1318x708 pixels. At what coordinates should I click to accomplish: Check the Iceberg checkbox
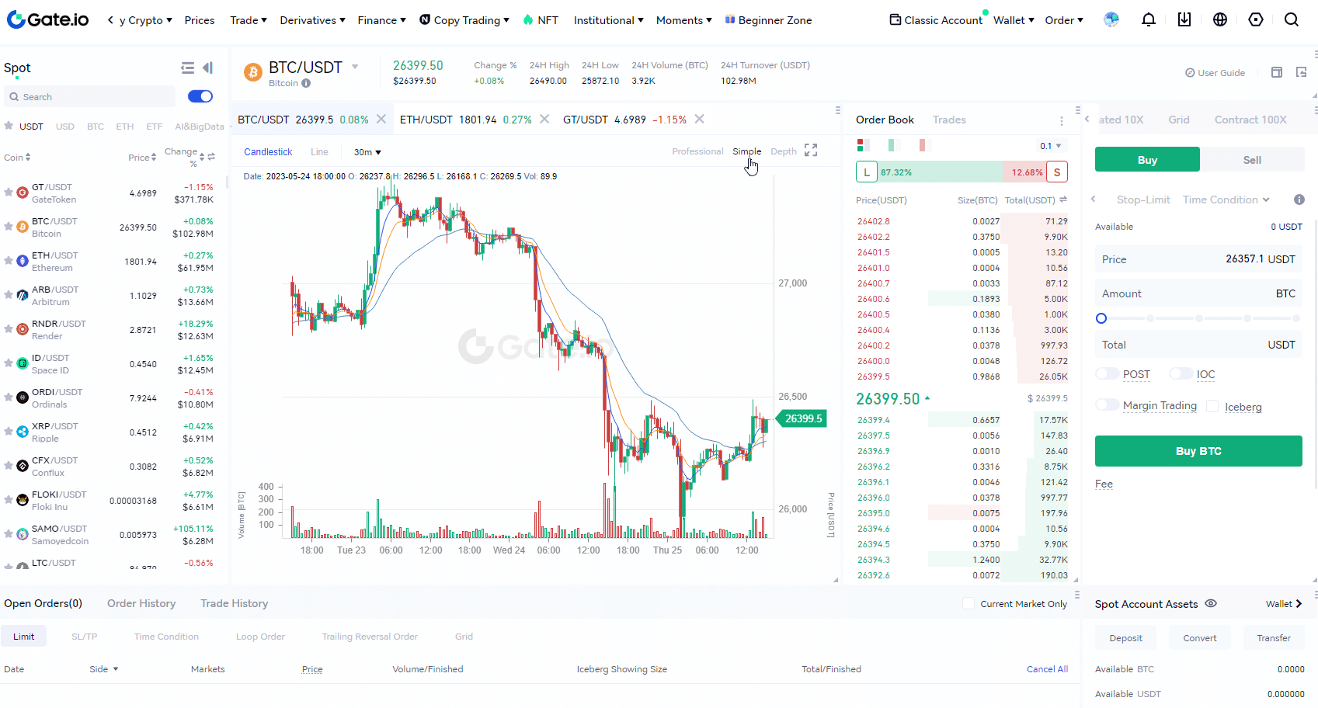pos(1212,406)
